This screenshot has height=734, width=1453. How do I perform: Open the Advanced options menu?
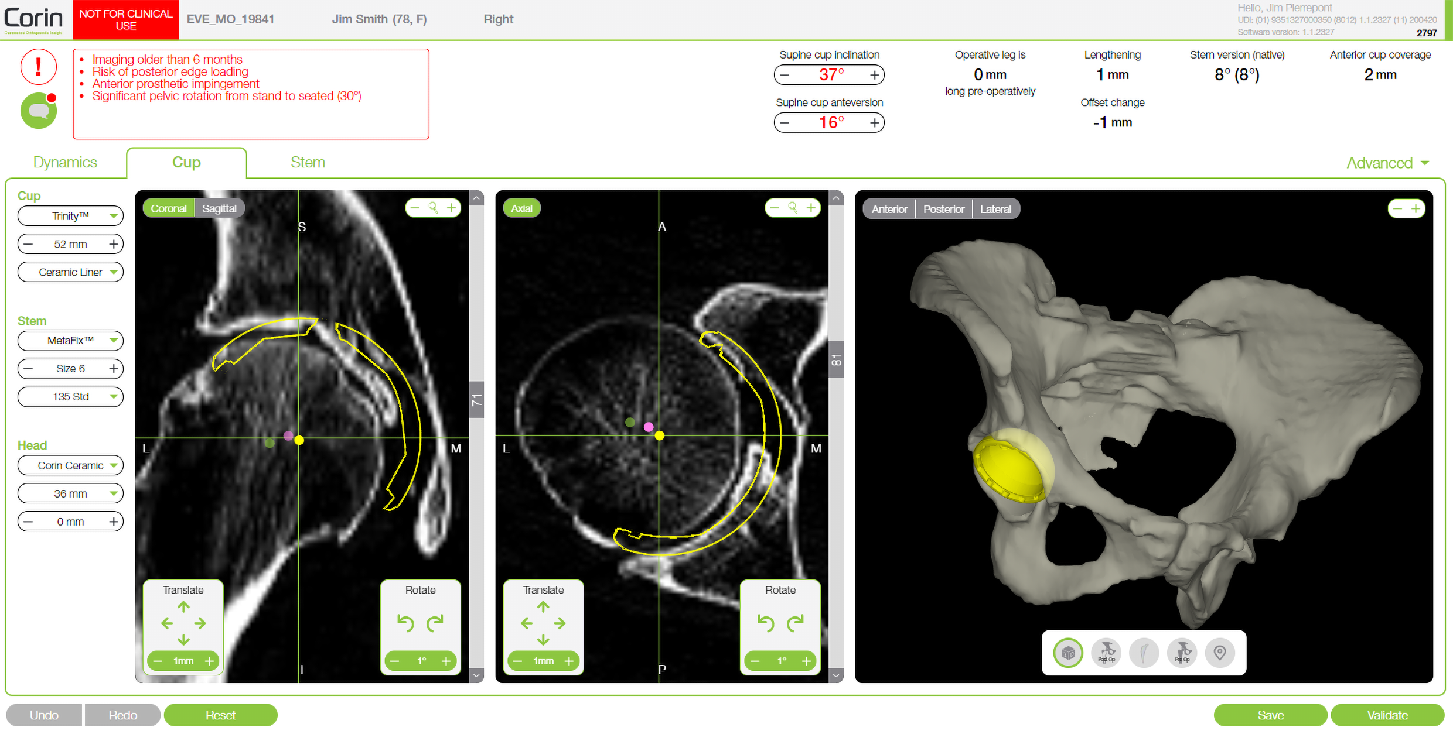(x=1387, y=163)
